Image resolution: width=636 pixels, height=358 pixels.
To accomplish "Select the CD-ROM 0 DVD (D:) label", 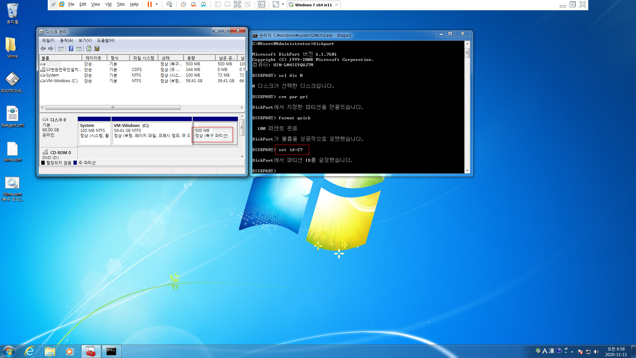I will click(58, 154).
